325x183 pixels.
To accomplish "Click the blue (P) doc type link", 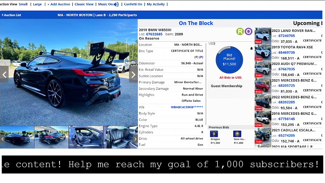I will (x=201, y=57).
